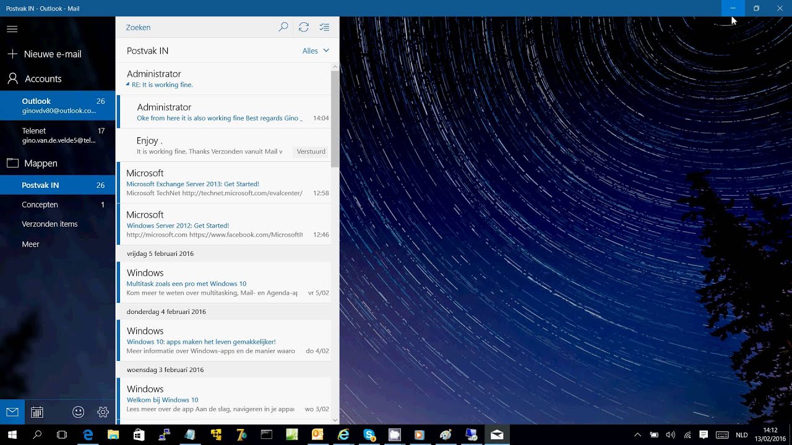
Task: Sync this view with refresh icon
Action: [304, 27]
